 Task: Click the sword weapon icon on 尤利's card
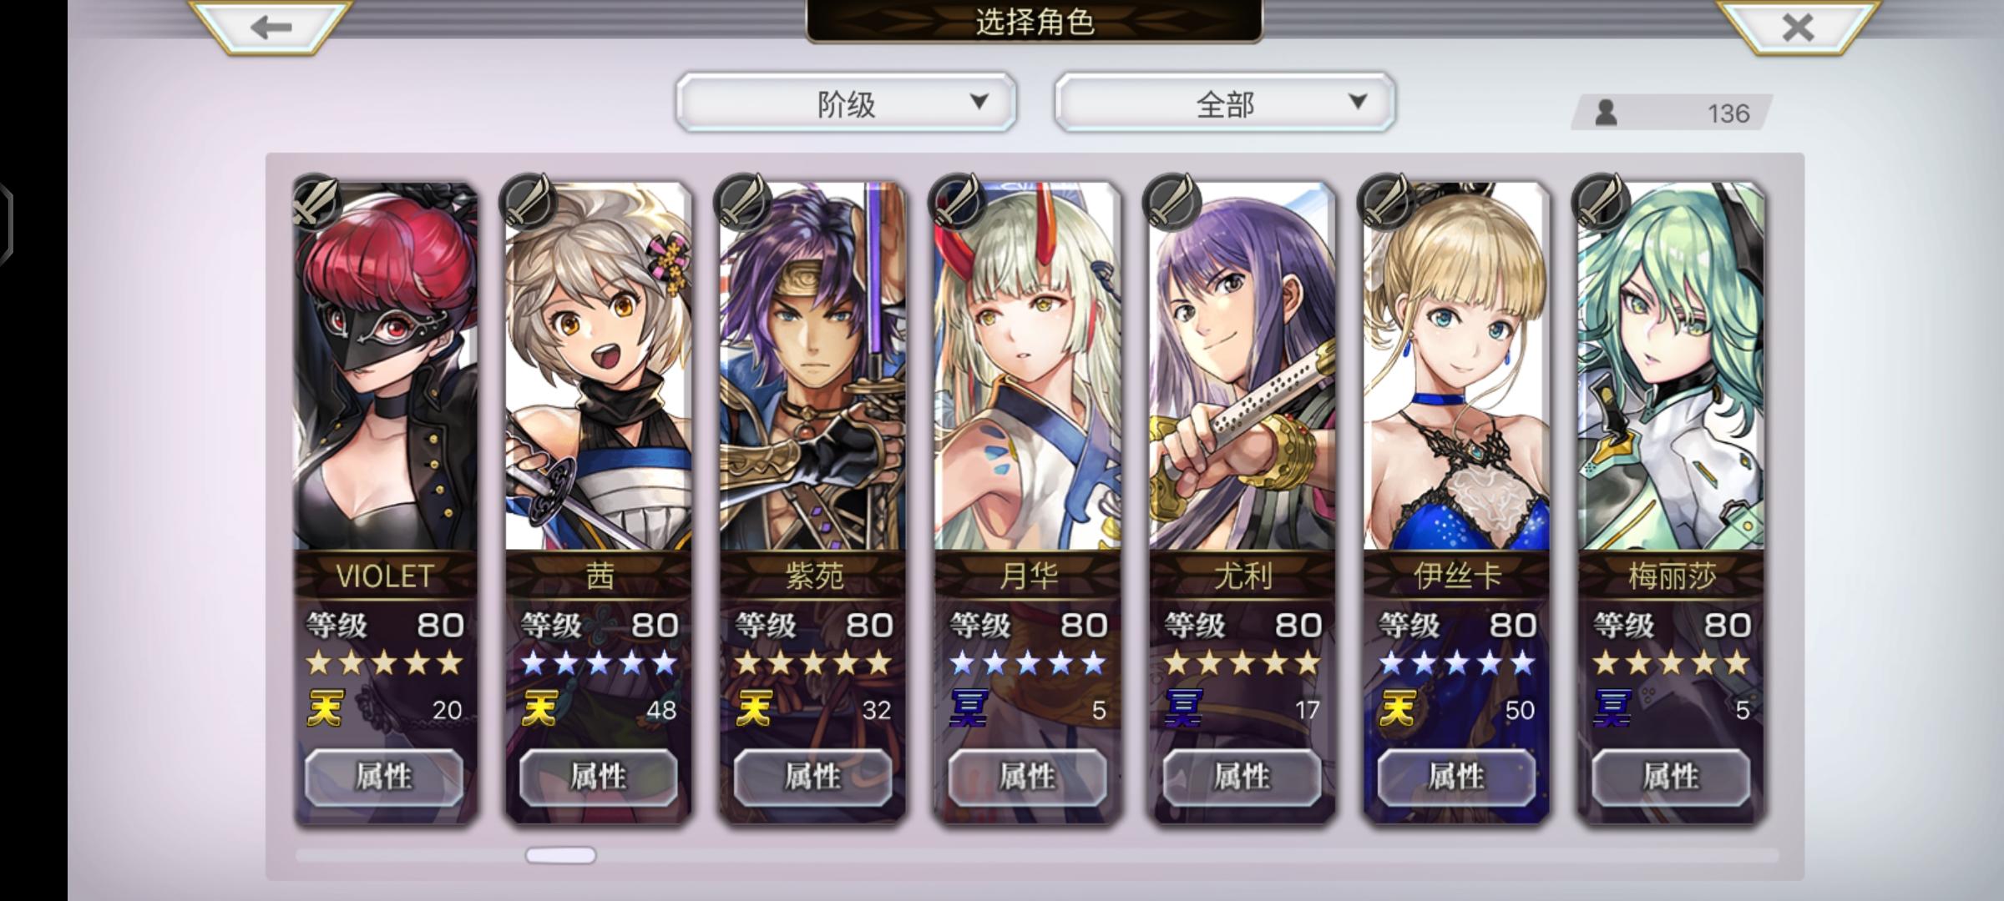[x=1172, y=202]
